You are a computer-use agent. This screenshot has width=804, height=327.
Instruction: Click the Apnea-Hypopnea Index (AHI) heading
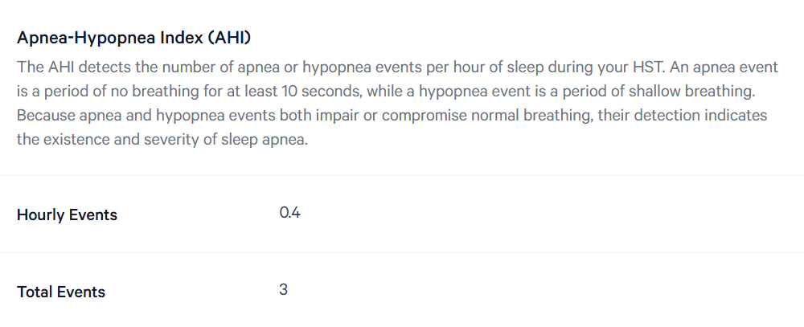(x=133, y=38)
